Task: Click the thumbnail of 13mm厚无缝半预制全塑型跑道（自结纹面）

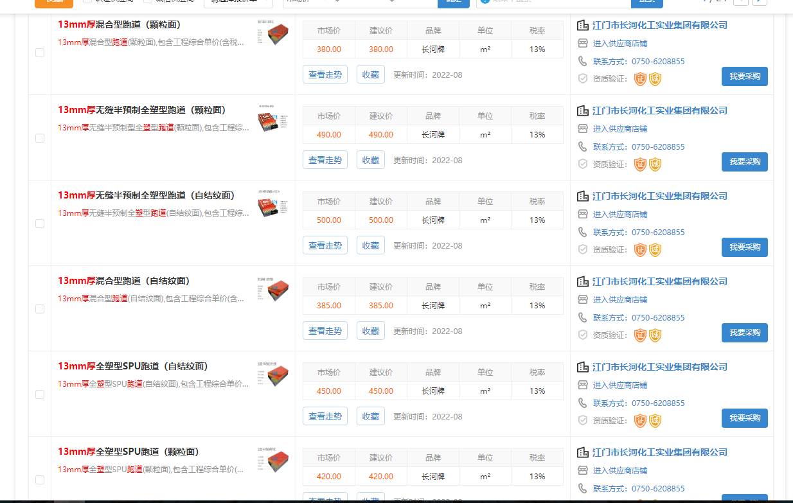Action: pos(273,202)
